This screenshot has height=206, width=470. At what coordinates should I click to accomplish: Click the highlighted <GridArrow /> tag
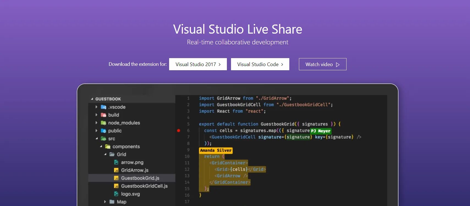pos(231,176)
